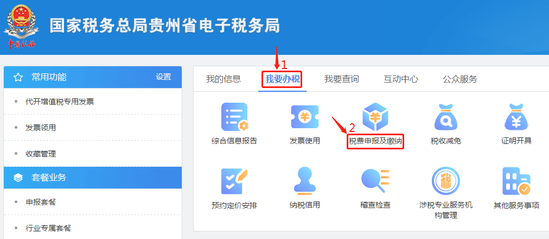
Task: Open the 稽查检查 magnifier icon
Action: coord(375,181)
